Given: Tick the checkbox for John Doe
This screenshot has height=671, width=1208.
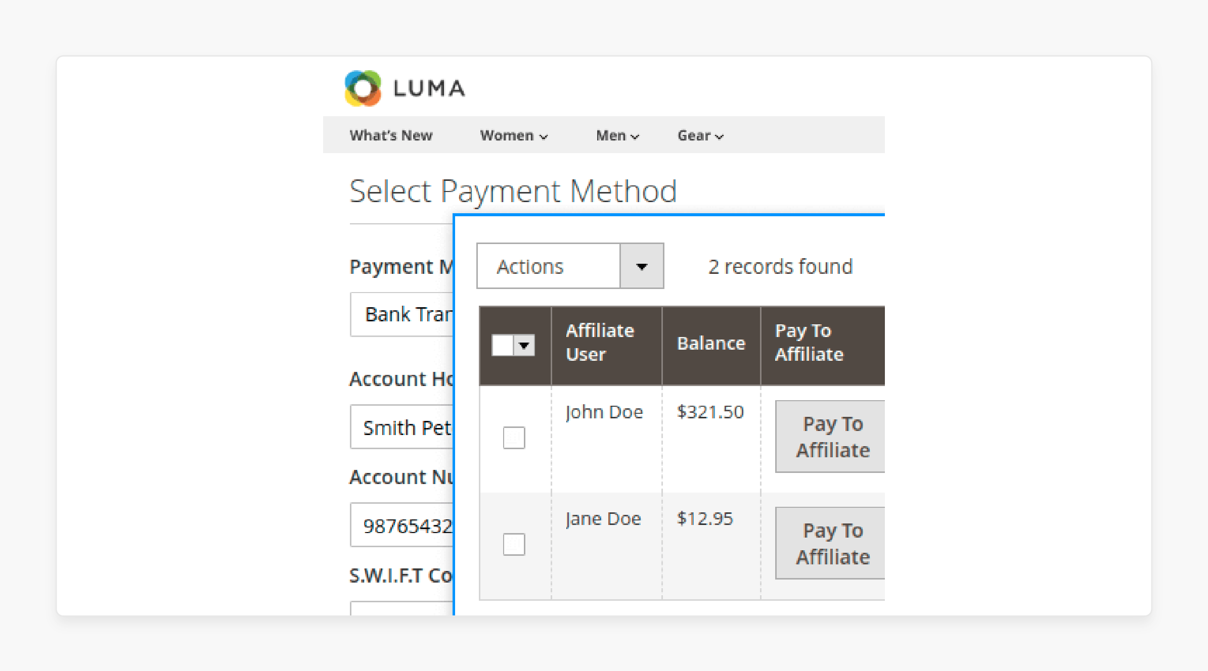Looking at the screenshot, I should tap(514, 438).
